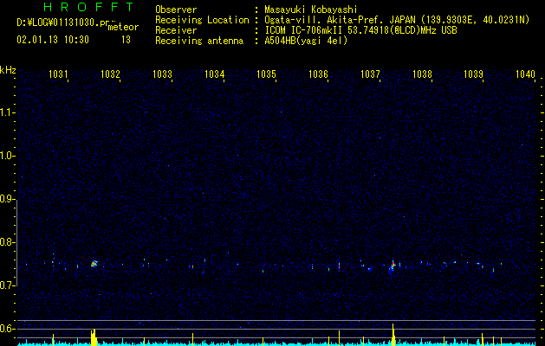Click the 1040 time axis label
Screen dimensions: 545x346
pos(525,74)
